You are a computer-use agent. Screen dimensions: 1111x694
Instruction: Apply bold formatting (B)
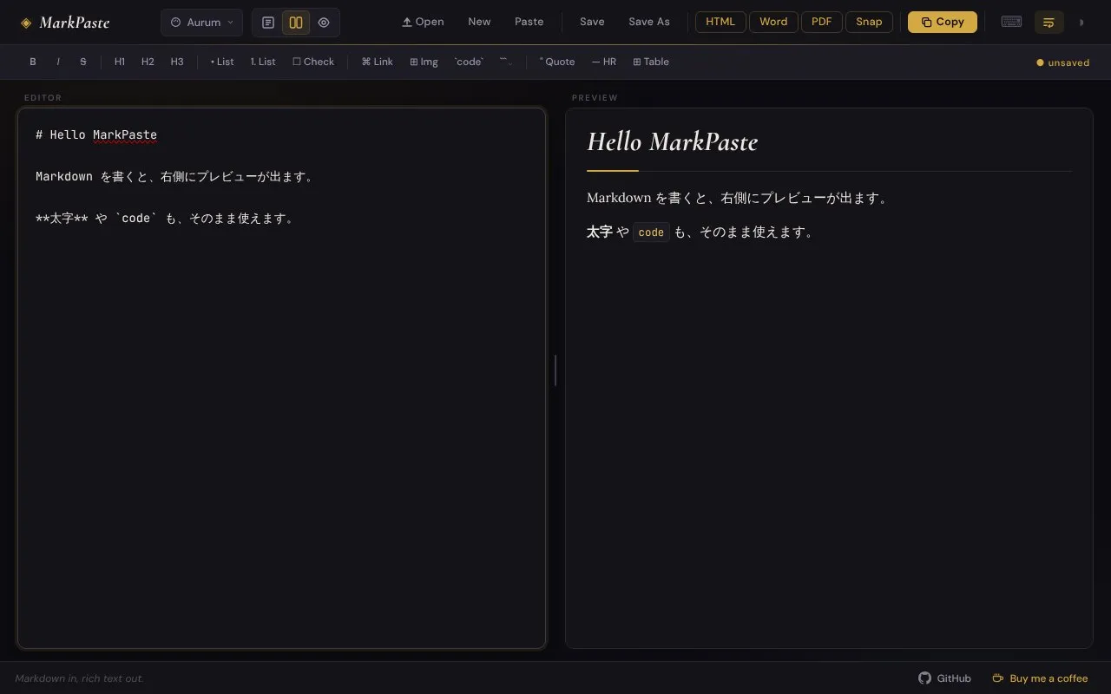(x=33, y=62)
